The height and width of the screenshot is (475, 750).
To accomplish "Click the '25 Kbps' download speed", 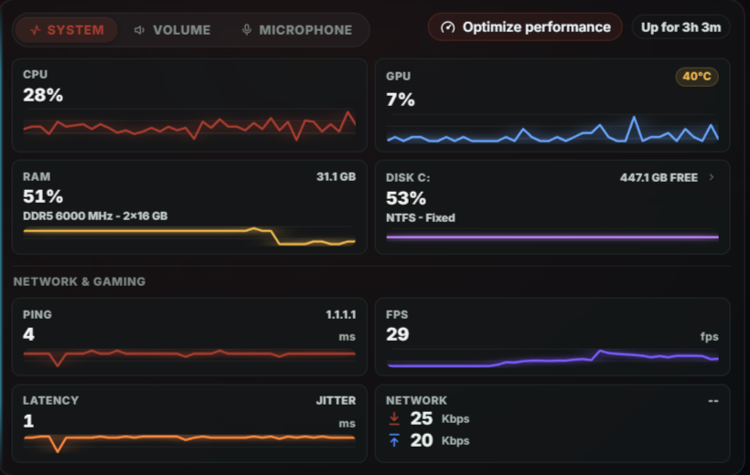I will (x=440, y=418).
